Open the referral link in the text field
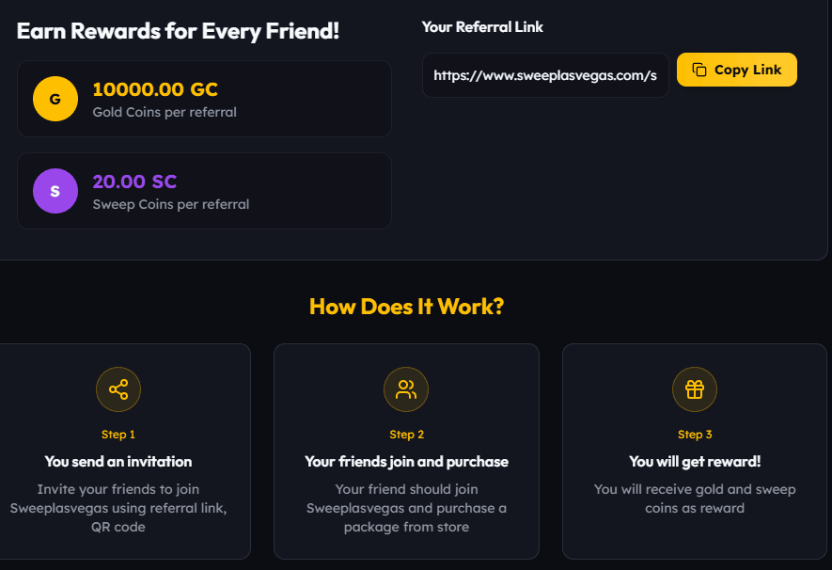The width and height of the screenshot is (832, 570). 545,74
